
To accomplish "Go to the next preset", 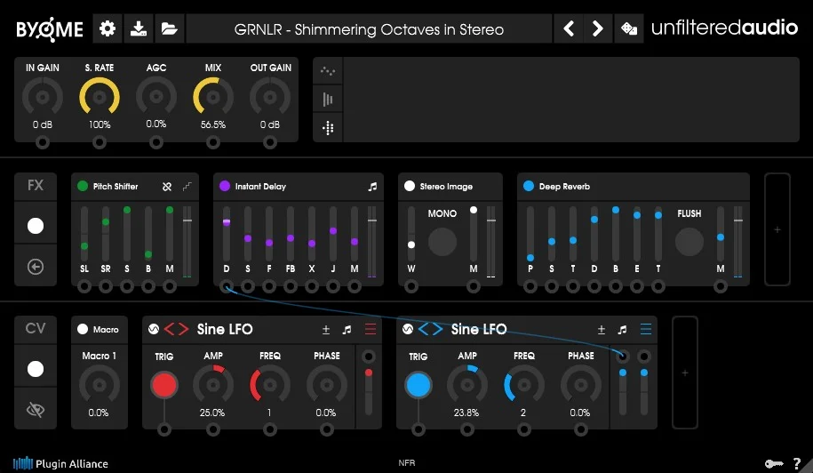I will pos(598,28).
